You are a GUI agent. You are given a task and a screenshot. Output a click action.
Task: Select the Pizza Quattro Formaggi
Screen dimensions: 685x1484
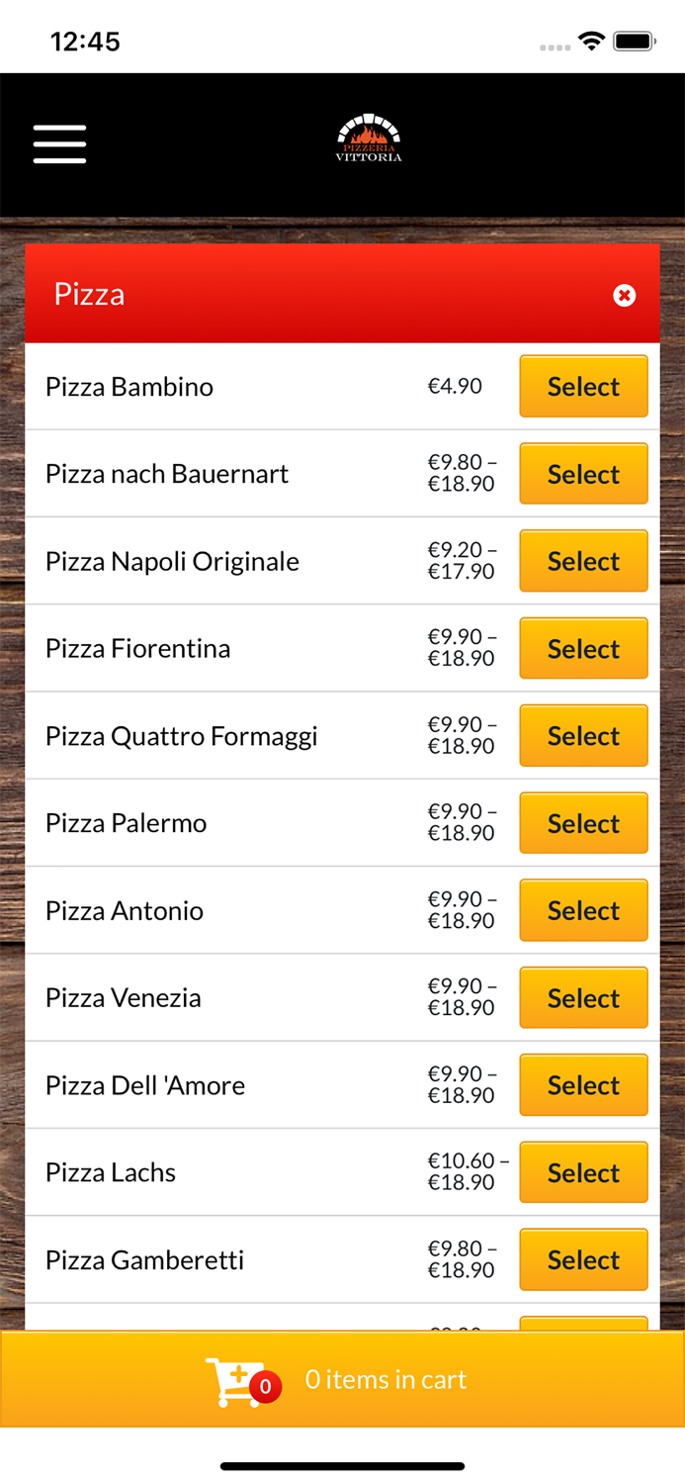(x=583, y=735)
